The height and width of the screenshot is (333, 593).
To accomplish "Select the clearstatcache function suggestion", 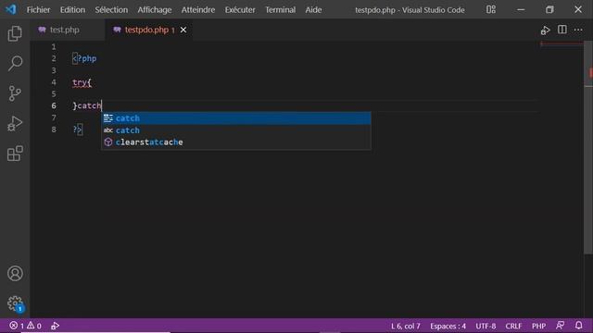I will pyautogui.click(x=236, y=142).
